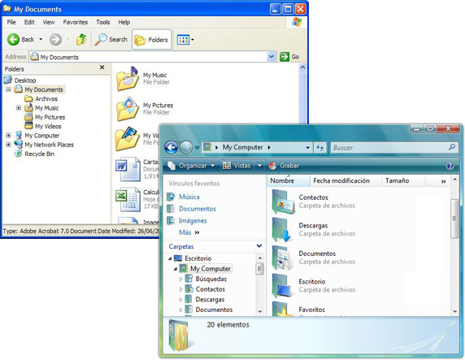
Task: Click the green Go arrow button
Action: pyautogui.click(x=285, y=57)
